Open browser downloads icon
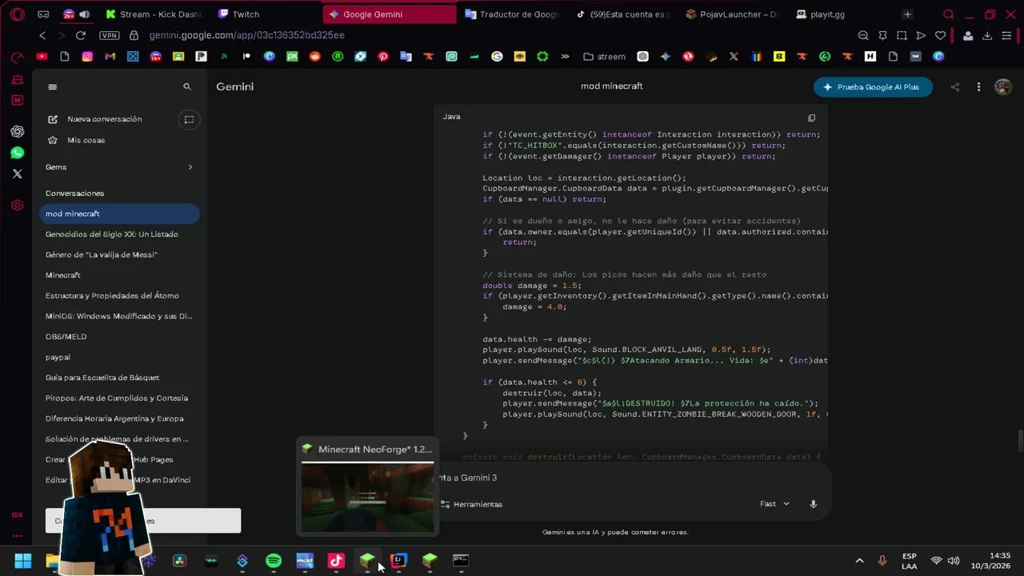The width and height of the screenshot is (1024, 576). [987, 35]
